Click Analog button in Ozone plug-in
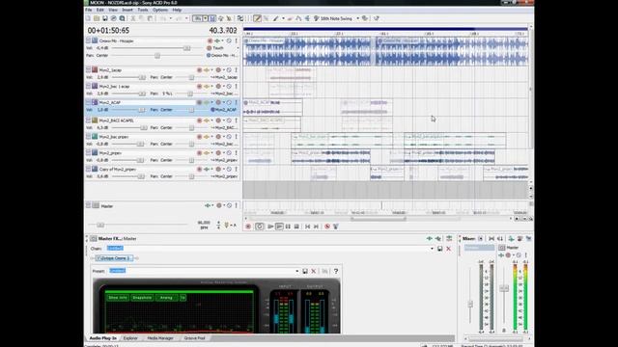 (166, 298)
